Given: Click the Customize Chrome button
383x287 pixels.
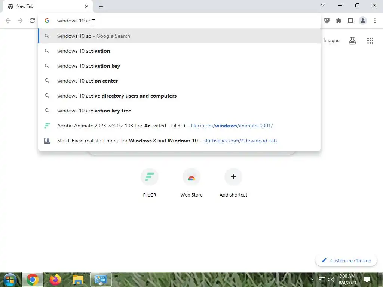Looking at the screenshot, I should pyautogui.click(x=346, y=260).
